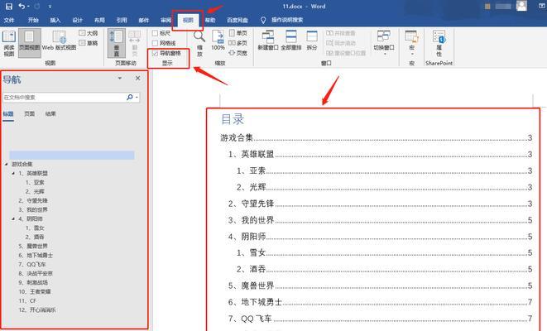Open Customize Quick Access Toolbar dropdown
The width and height of the screenshot is (547, 331).
(50, 7)
